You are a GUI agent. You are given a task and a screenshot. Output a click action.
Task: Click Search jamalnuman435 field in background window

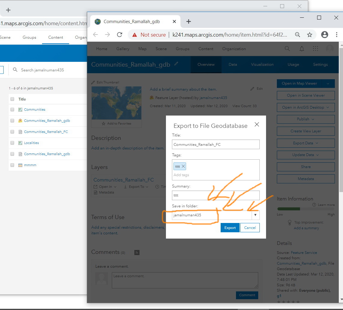(43, 70)
